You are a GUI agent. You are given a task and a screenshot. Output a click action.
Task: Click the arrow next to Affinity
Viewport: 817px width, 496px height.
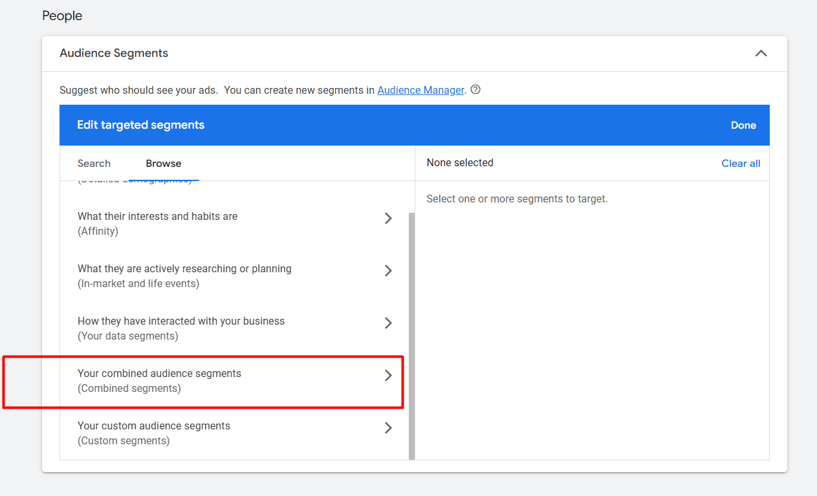click(x=388, y=219)
